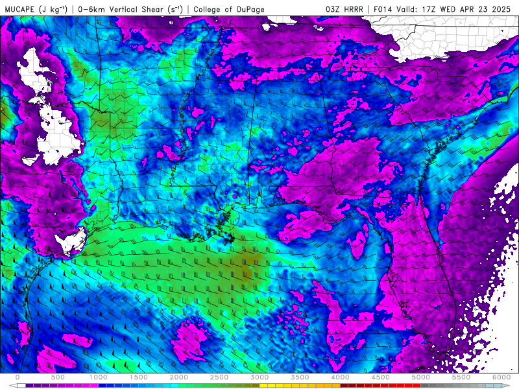Click the '1500' legend value
The height and width of the screenshot is (389, 519).
pyautogui.click(x=138, y=377)
